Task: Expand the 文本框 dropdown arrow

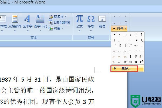Action: [2, 31]
